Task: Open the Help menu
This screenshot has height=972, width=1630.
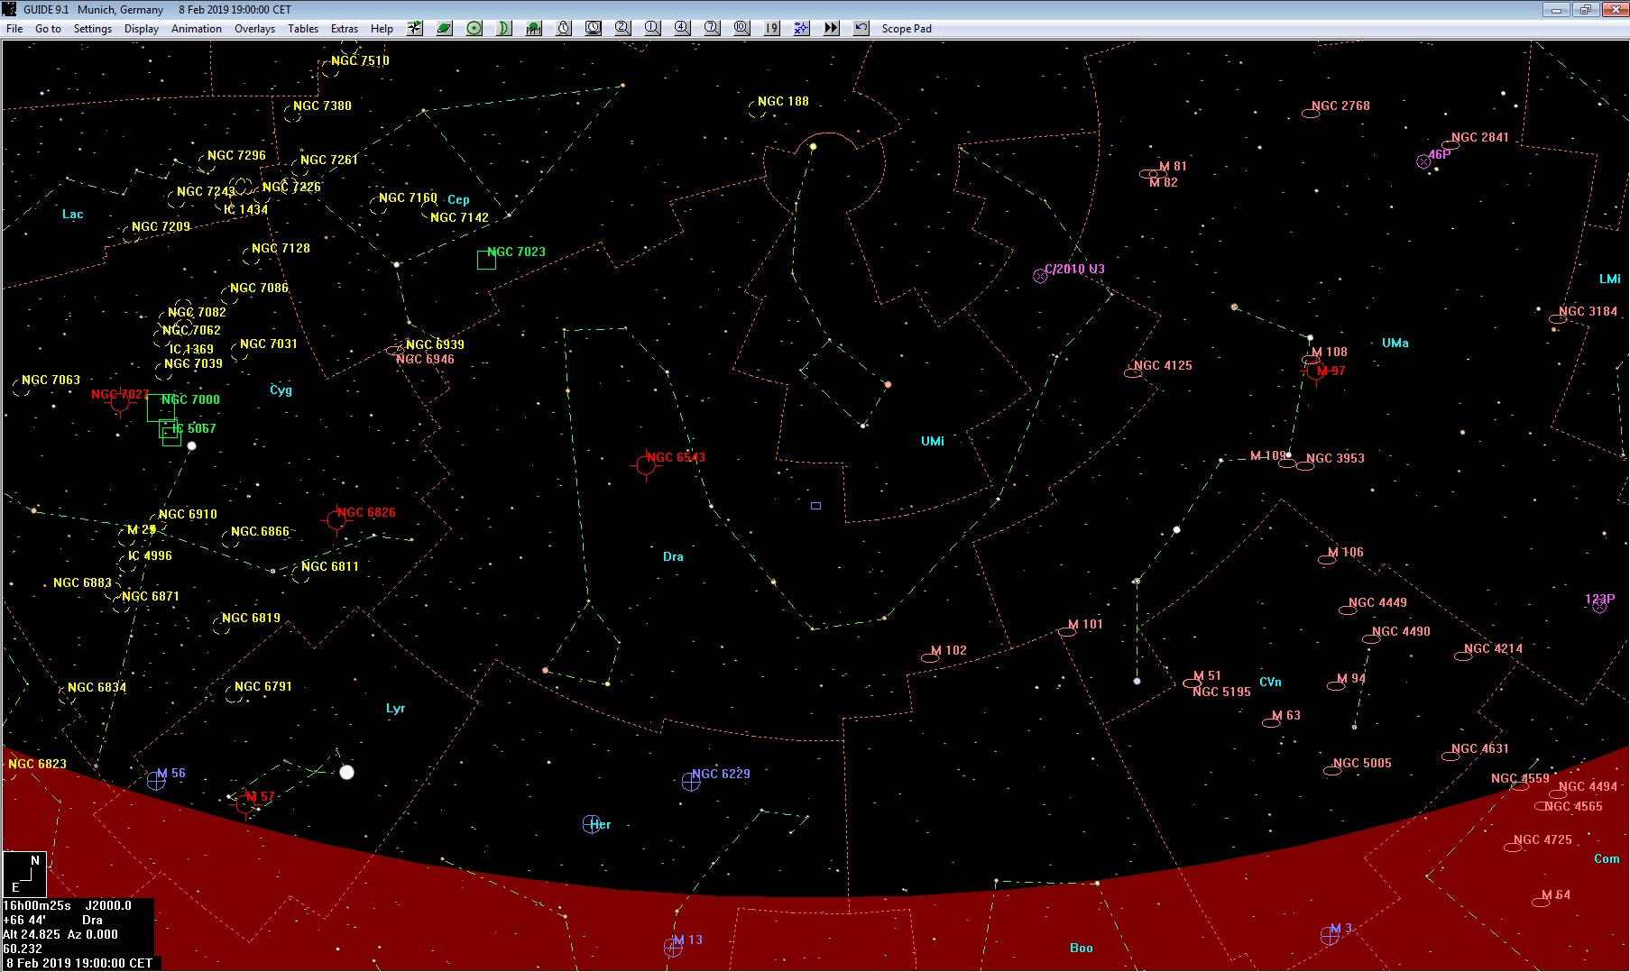Action: (x=382, y=29)
